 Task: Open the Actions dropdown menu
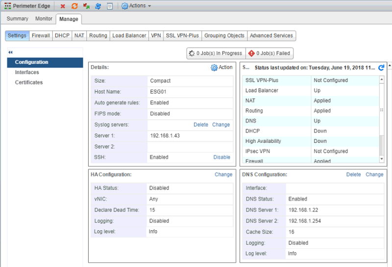[x=136, y=6]
